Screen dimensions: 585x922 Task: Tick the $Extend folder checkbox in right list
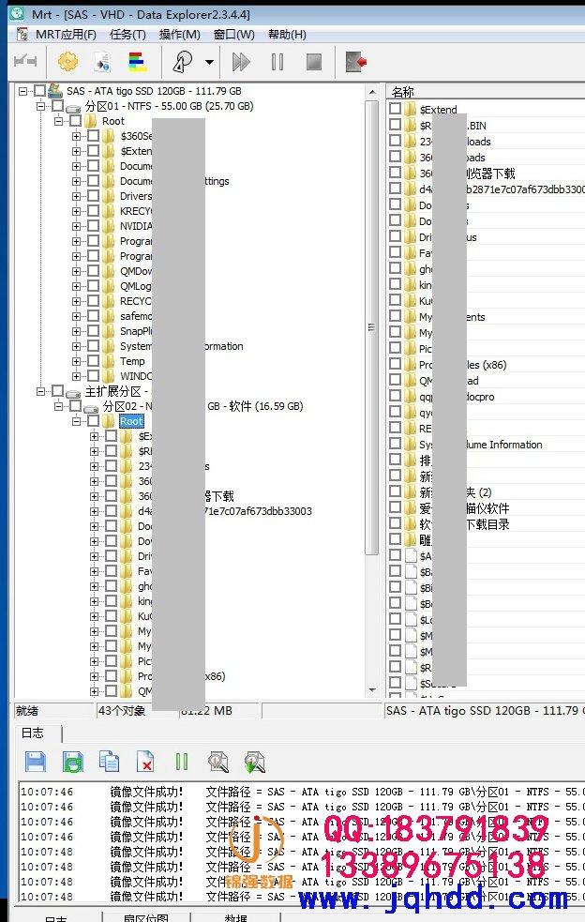396,110
